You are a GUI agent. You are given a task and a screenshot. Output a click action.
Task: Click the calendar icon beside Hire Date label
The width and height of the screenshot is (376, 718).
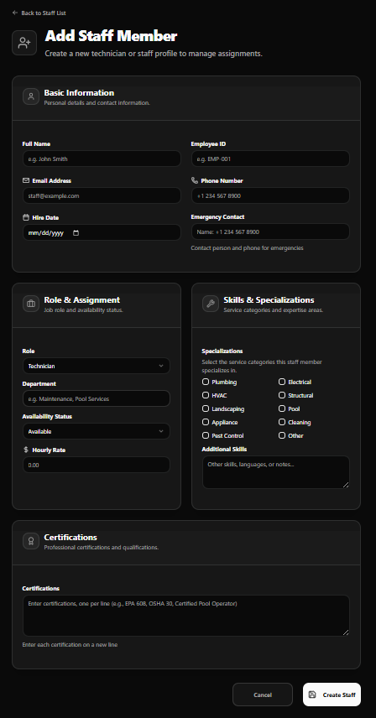[26, 217]
